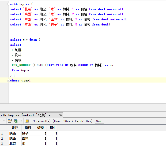Click the export to Excel icon
This screenshot has height=160, width=166.
tap(16, 121)
